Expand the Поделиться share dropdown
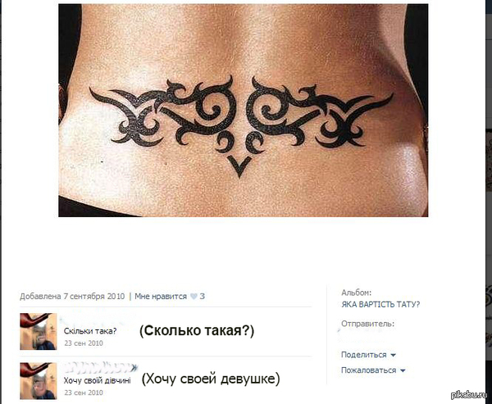The height and width of the screenshot is (404, 492). (363, 355)
